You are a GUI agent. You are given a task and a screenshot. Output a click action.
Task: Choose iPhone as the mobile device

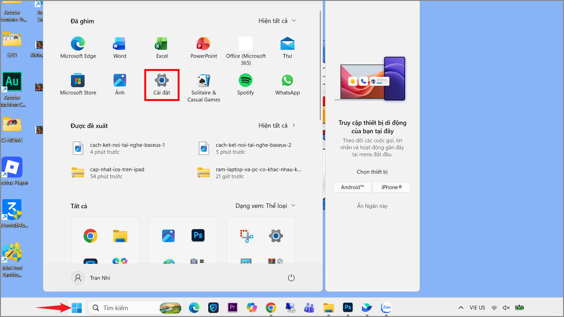[x=392, y=187]
